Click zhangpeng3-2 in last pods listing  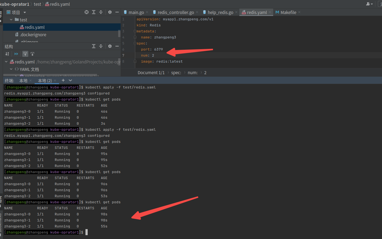(17, 226)
